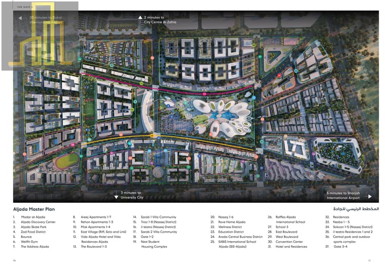Select legend entry 'Aljada Discovery Center'
This screenshot has height=266, width=385.
click(x=38, y=222)
